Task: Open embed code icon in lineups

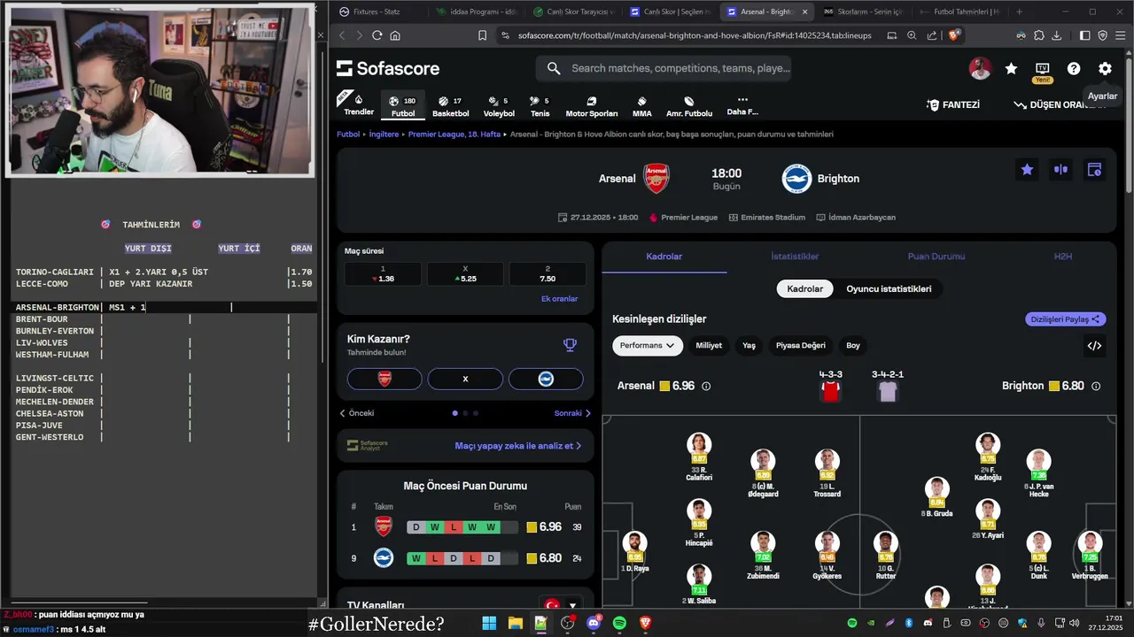Action: pos(1094,346)
